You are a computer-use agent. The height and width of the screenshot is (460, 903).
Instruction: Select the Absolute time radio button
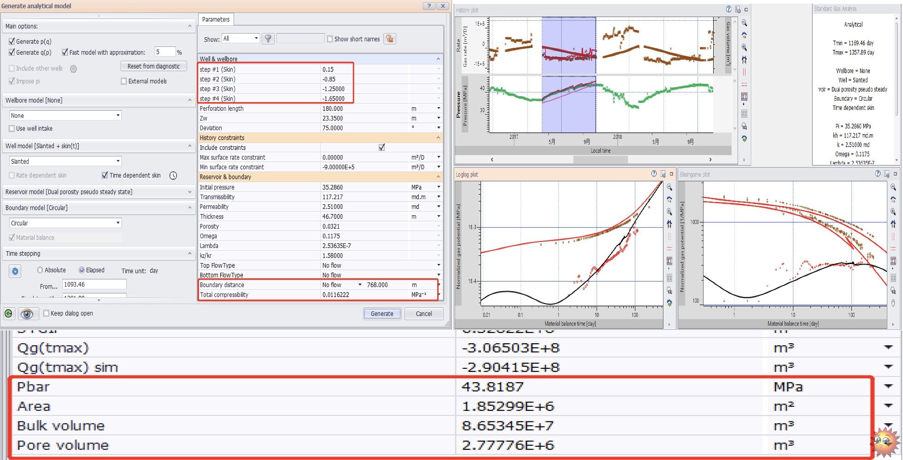[x=40, y=270]
